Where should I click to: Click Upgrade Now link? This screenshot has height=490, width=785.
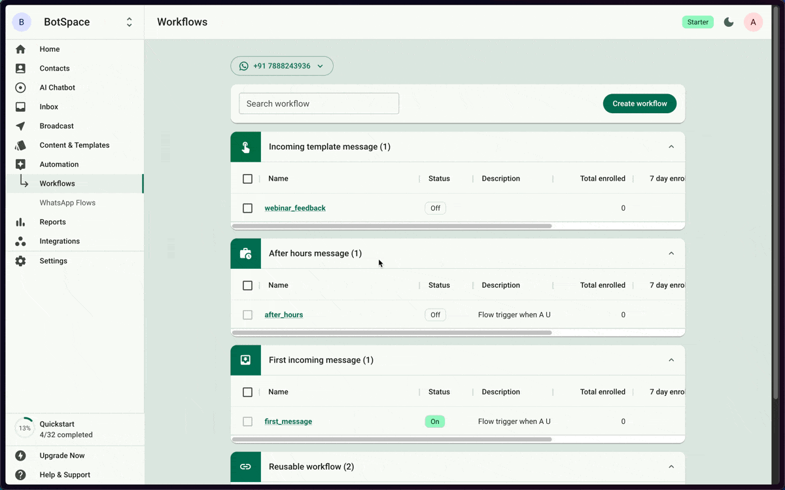point(62,456)
